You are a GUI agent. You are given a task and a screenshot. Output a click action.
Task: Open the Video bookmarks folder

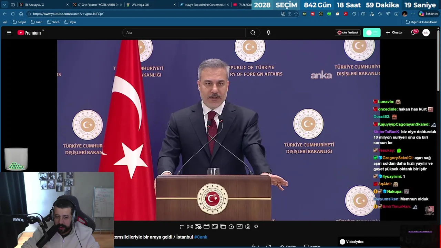pos(53,22)
